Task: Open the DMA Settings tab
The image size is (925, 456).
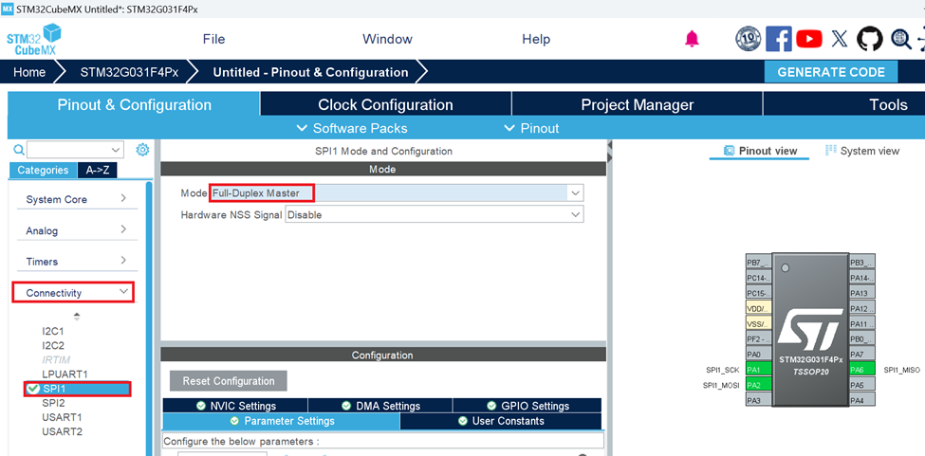Action: coord(380,406)
